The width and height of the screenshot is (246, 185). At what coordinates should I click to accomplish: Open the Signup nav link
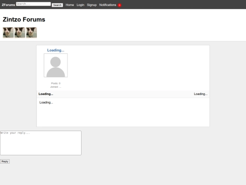pos(92,5)
